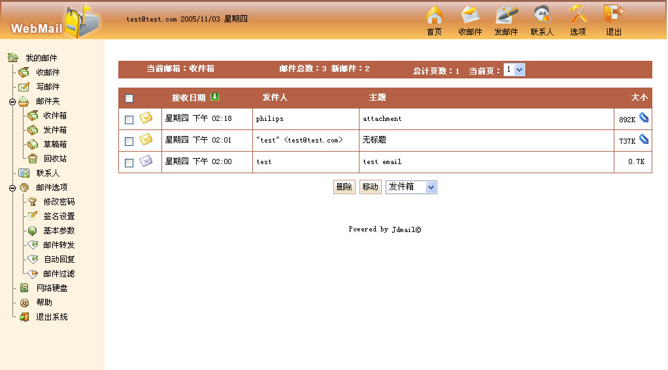Screen dimensions: 668x370
Task: Open the email with subject 'attachment'
Action: pos(382,119)
